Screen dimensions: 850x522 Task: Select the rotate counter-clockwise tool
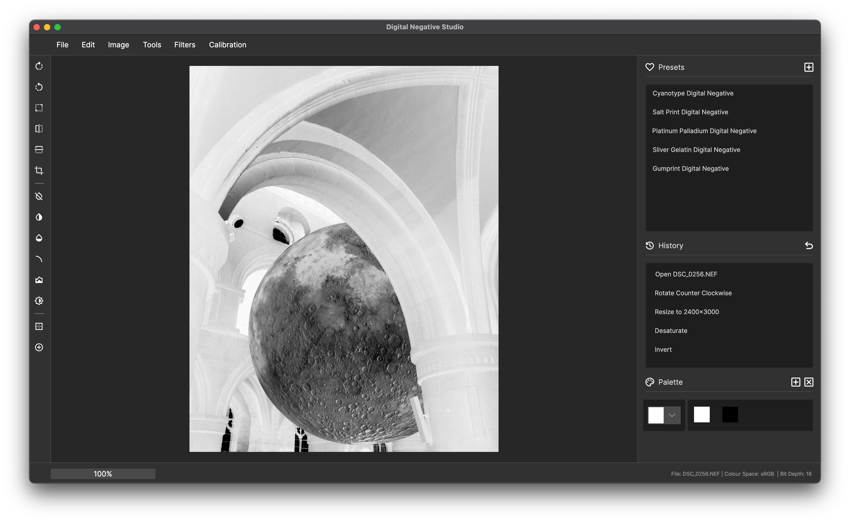[39, 87]
